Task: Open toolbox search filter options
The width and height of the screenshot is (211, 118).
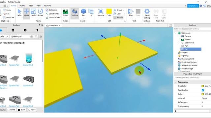Action: point(41,36)
